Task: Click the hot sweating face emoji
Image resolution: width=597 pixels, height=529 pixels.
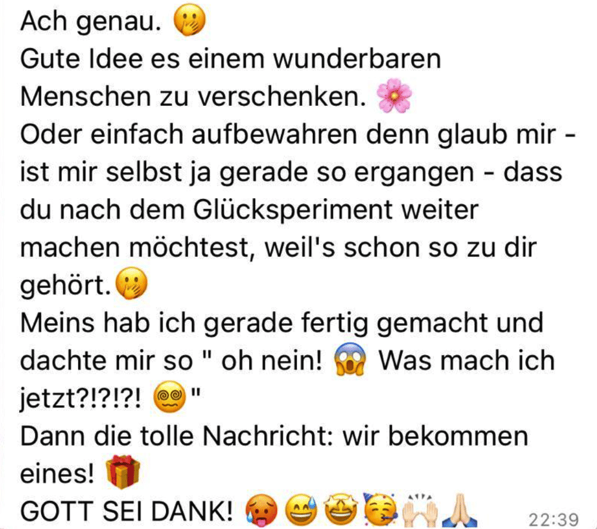Action: [261, 510]
